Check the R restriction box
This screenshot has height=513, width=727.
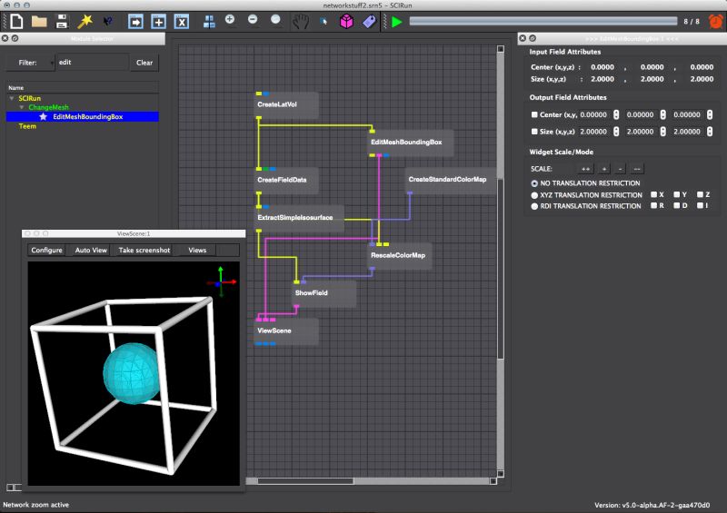(653, 206)
